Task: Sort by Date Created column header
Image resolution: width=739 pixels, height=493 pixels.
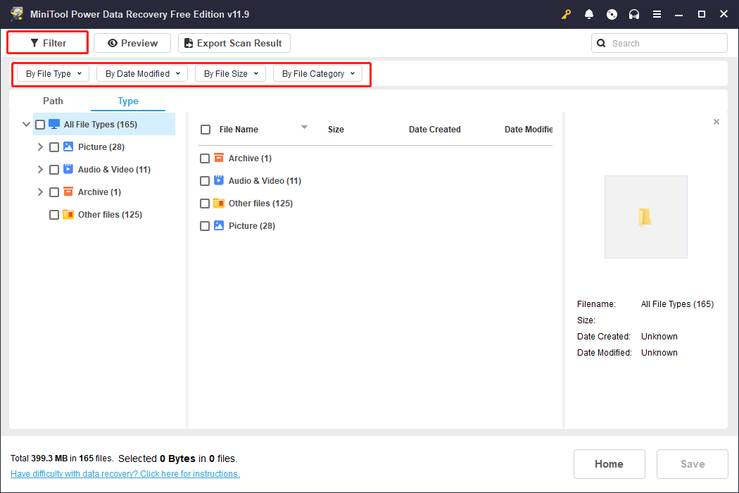Action: click(434, 130)
